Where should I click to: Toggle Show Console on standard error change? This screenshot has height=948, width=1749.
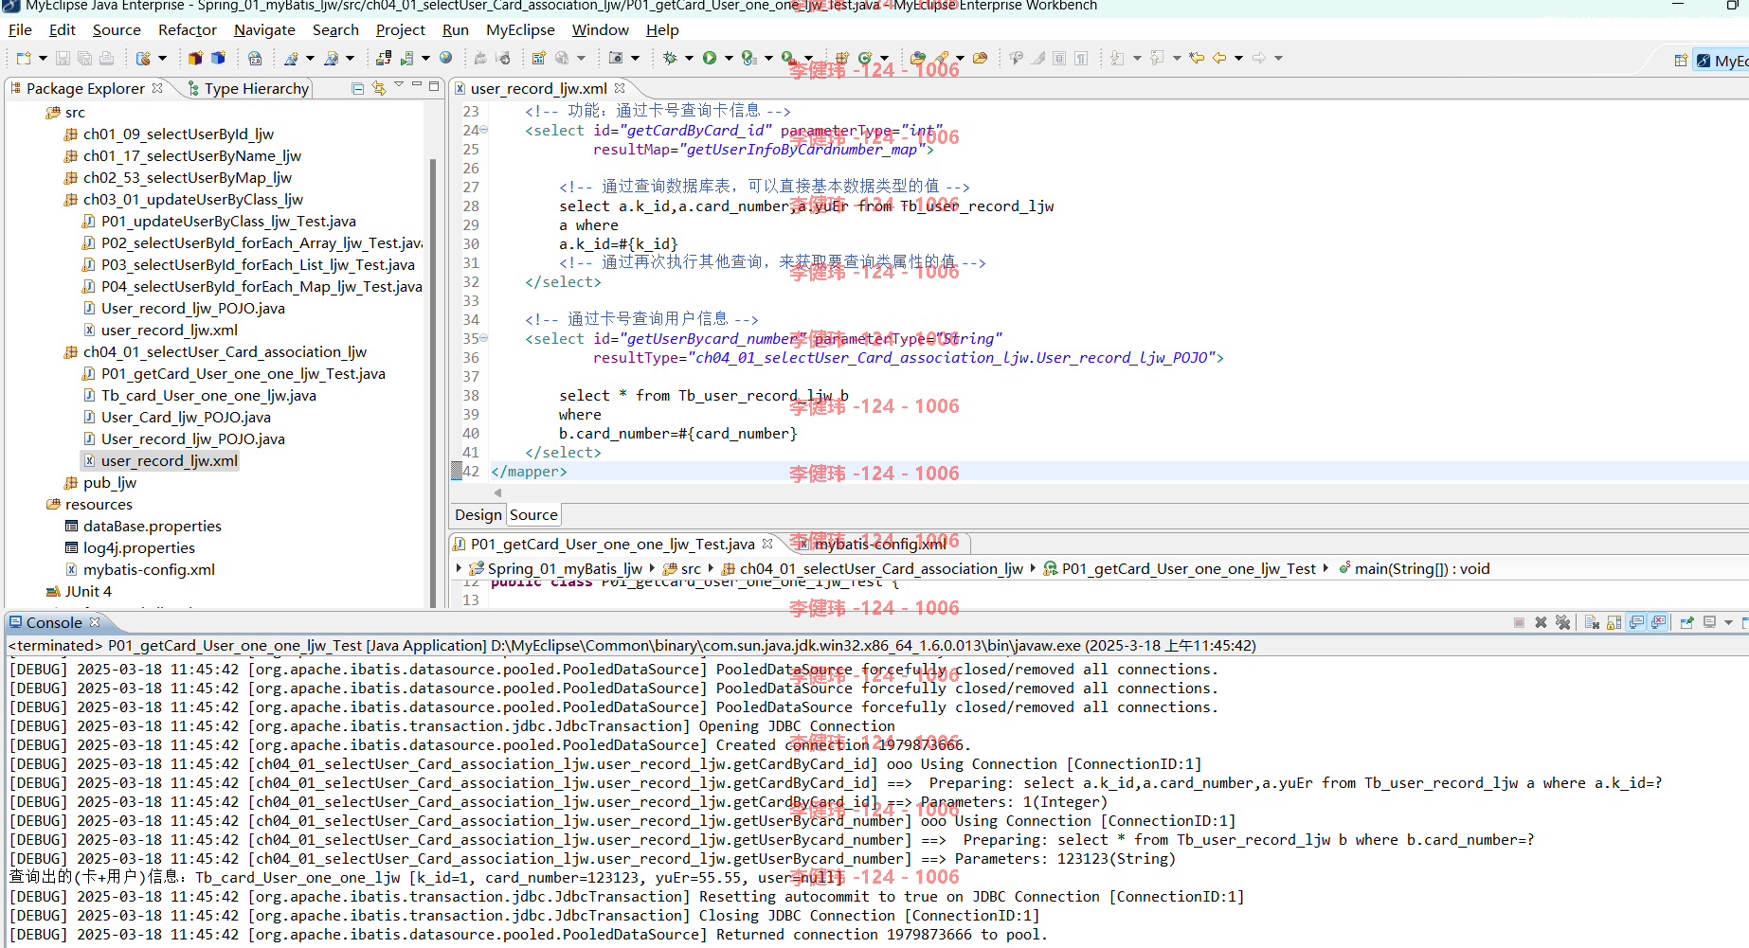pyautogui.click(x=1658, y=622)
